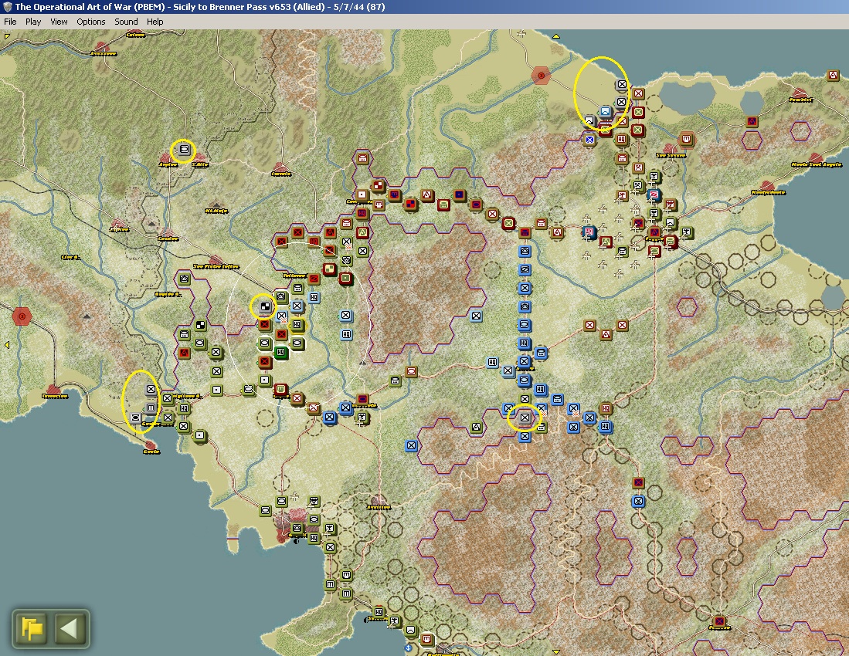The width and height of the screenshot is (849, 656).
Task: Select the green armor unit on the coast west of Naples
Action: (x=265, y=510)
